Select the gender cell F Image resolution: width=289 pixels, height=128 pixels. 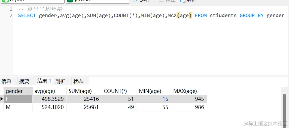(18, 99)
